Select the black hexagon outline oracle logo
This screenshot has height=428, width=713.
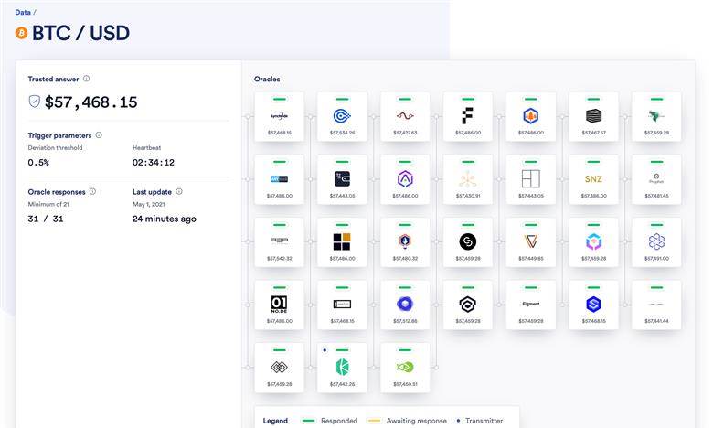[467, 304]
